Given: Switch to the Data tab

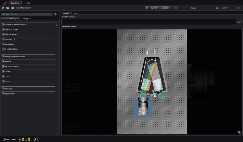Looking at the screenshot, I should (28, 3).
